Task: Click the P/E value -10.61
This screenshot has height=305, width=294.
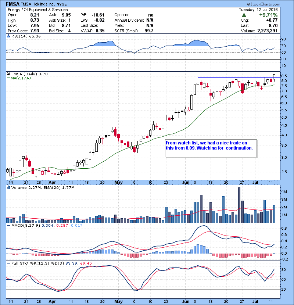Action: [x=98, y=15]
